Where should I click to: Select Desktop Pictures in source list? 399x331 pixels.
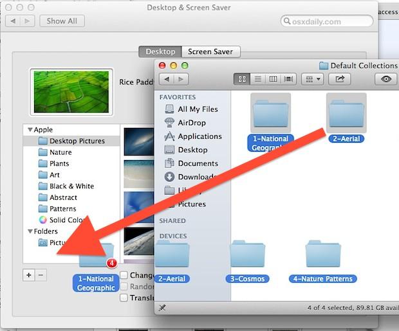(71, 141)
